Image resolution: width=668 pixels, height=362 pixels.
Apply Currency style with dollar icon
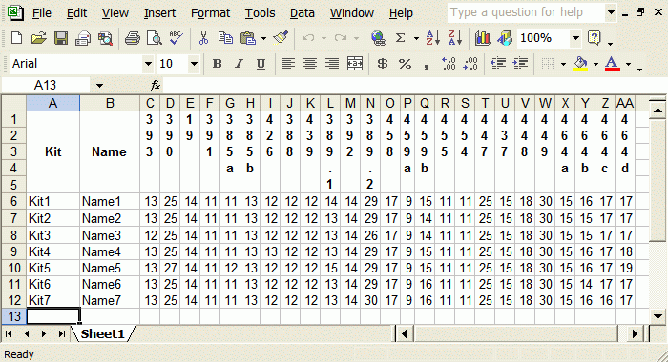383,64
